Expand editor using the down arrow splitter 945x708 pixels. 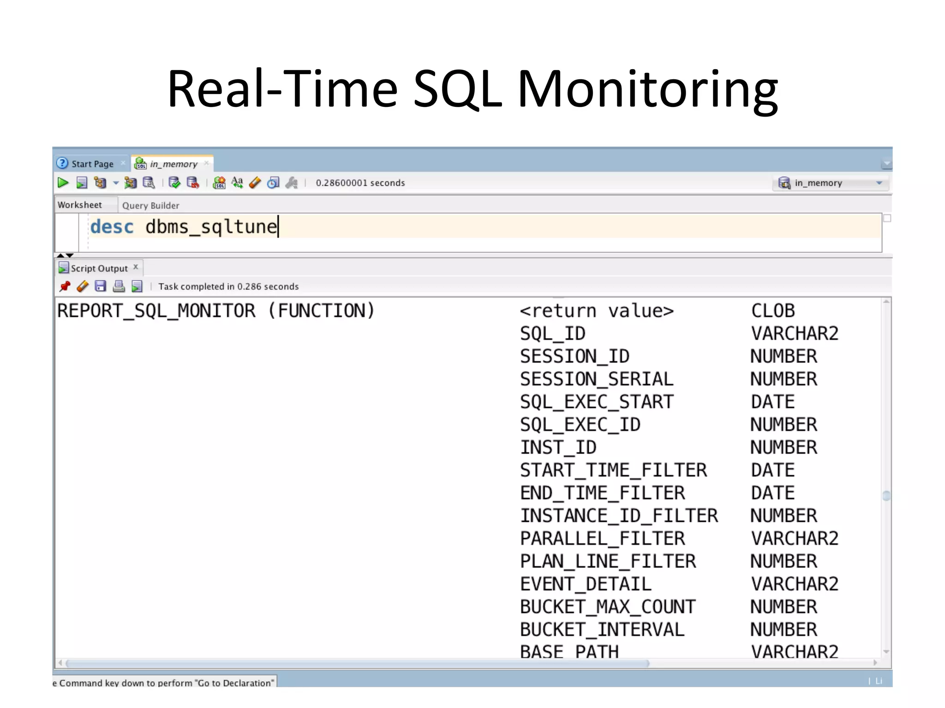pyautogui.click(x=70, y=255)
